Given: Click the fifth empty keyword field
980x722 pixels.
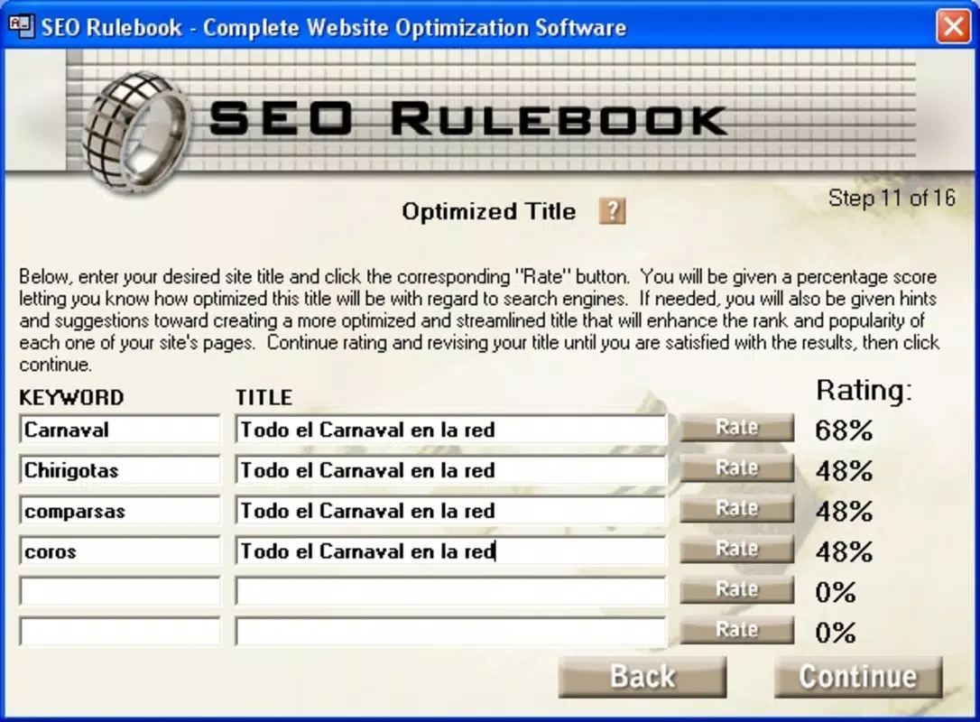Looking at the screenshot, I should (120, 591).
